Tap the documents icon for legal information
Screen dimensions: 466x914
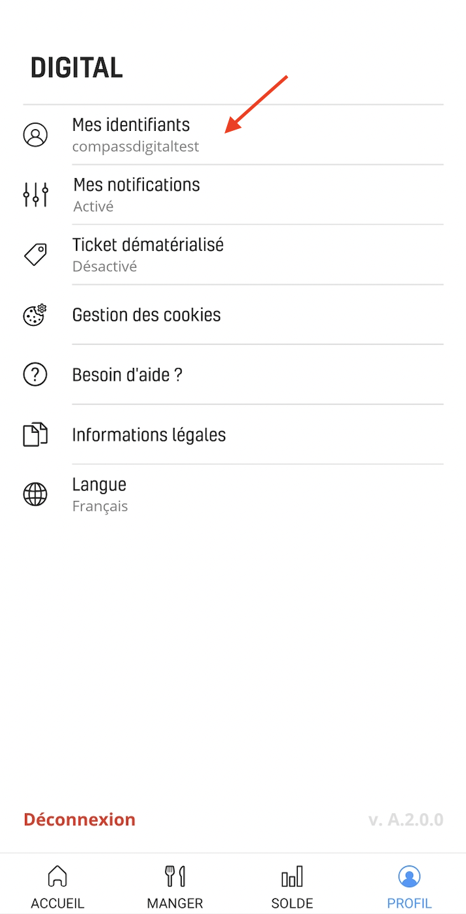point(35,435)
